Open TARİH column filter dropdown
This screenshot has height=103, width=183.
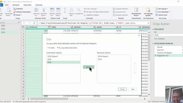coord(69,27)
